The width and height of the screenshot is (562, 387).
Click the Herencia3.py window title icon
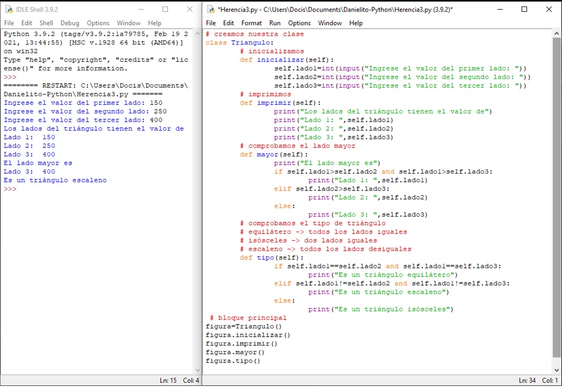point(211,9)
